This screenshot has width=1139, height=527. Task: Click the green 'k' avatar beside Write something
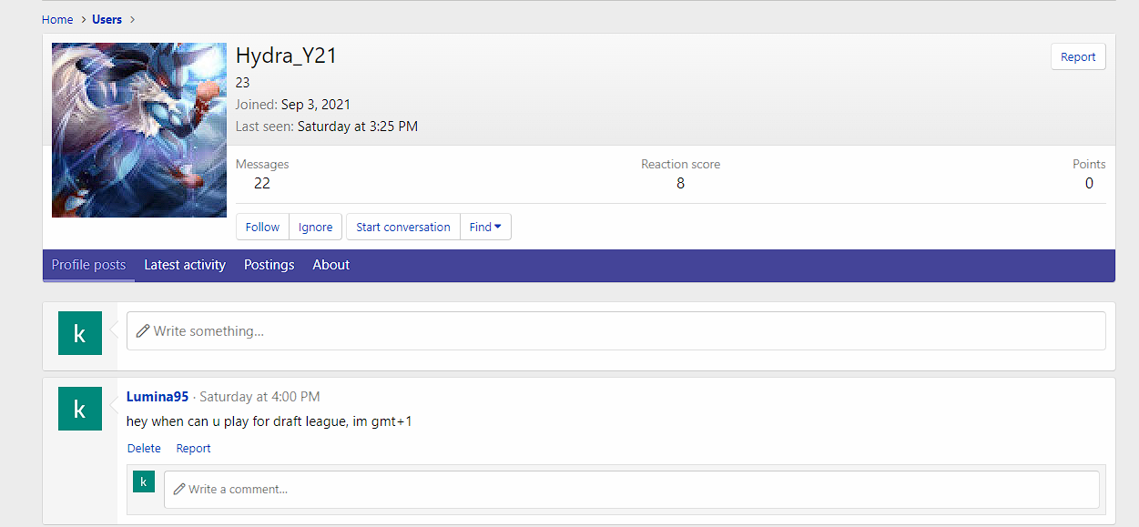[80, 333]
